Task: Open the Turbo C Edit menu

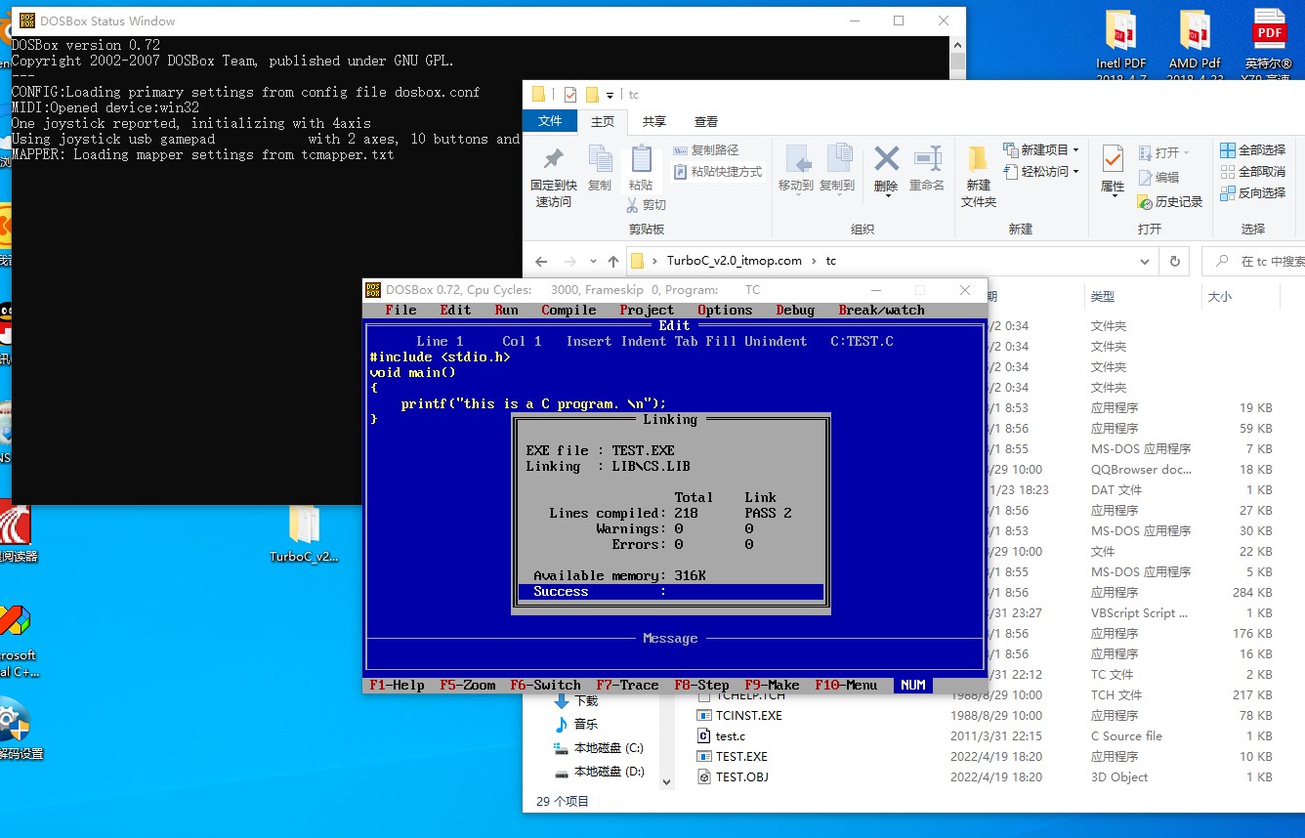Action: point(455,311)
